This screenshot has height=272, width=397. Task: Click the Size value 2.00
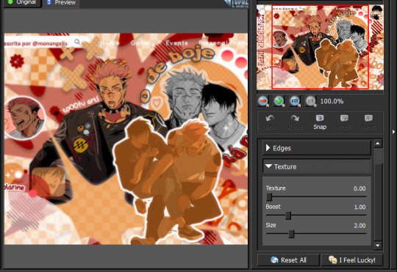click(x=360, y=226)
